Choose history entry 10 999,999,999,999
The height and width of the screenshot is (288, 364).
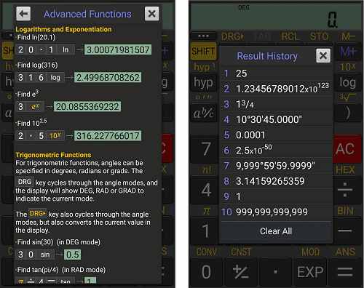pos(276,212)
